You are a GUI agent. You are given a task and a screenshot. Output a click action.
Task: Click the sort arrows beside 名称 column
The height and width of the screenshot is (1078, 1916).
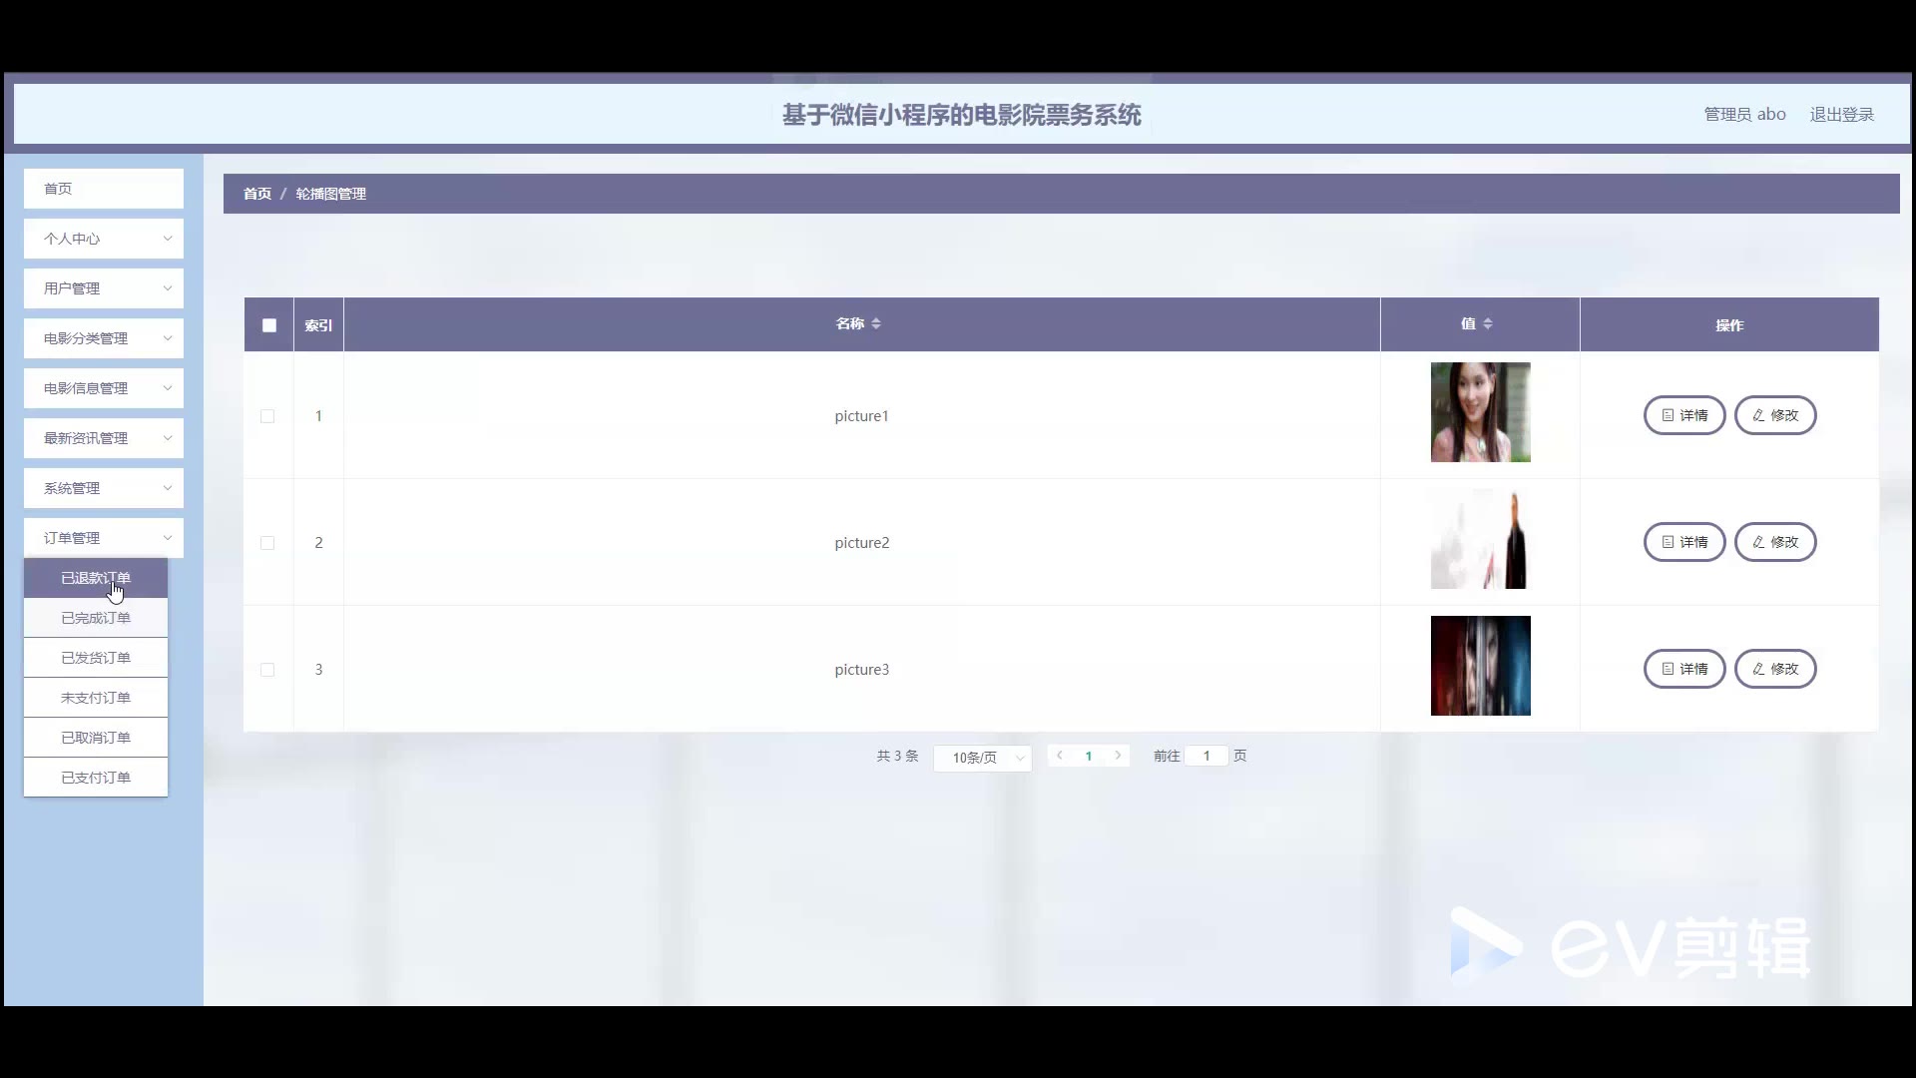point(876,323)
